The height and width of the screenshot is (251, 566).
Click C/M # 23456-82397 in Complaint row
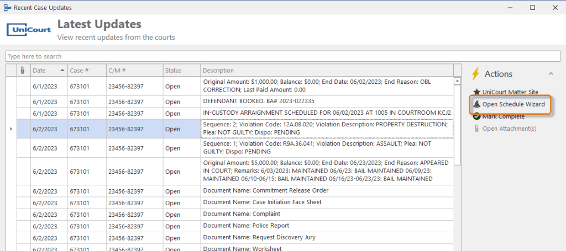134,214
